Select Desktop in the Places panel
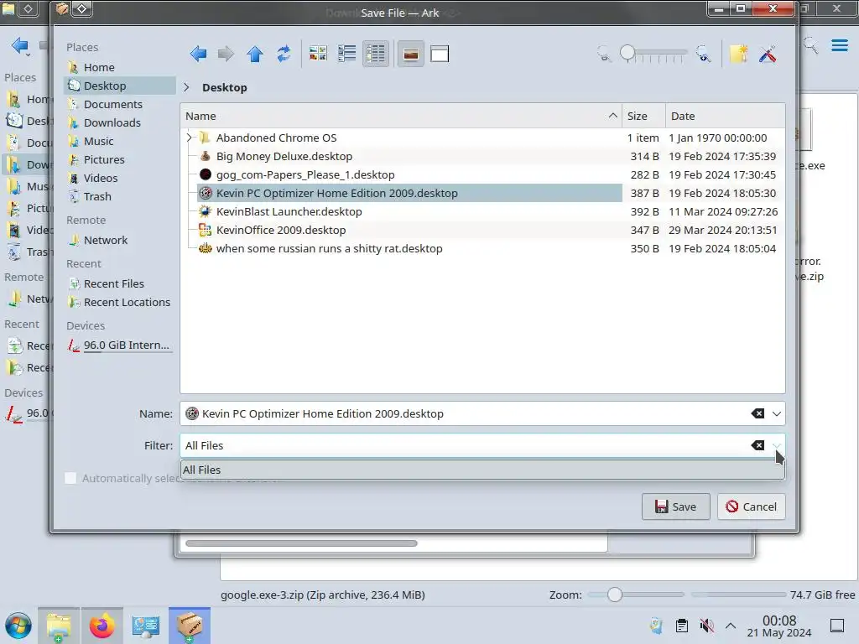Viewport: 859px width, 644px height. pos(120,86)
